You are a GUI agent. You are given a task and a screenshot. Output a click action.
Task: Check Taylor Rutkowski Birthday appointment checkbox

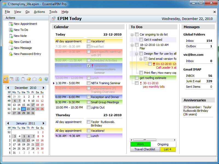click(88, 122)
